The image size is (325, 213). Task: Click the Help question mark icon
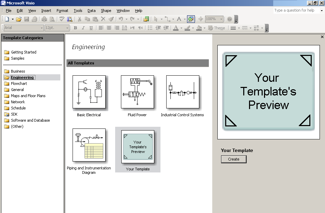[x=230, y=19]
